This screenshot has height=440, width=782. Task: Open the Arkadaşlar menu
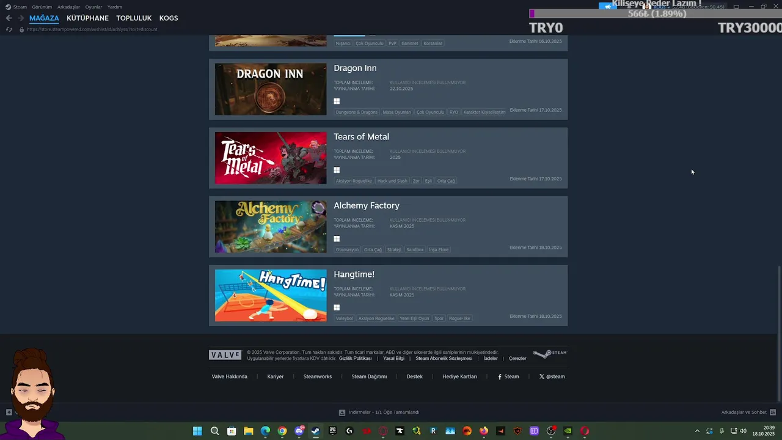(68, 7)
